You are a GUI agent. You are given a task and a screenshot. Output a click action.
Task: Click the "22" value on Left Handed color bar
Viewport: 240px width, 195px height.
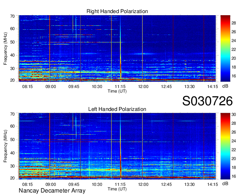click(234, 150)
